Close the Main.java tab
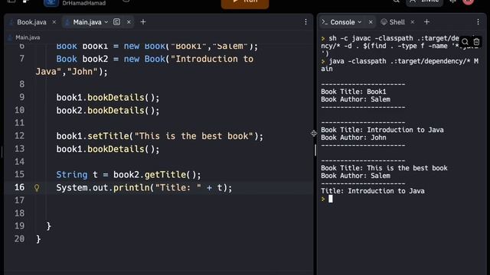Image resolution: width=490 pixels, height=275 pixels. 129,22
